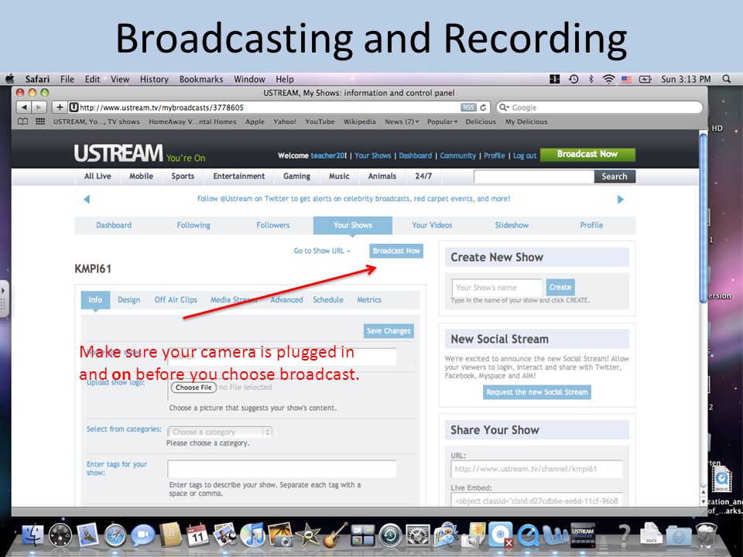The width and height of the screenshot is (743, 557).
Task: Open System Preferences gear in Dock
Action: tap(417, 535)
